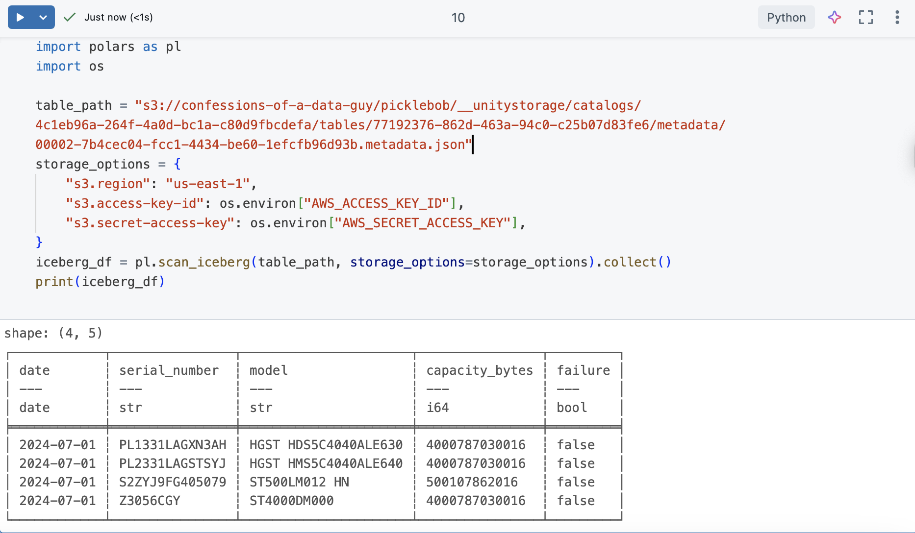Open the Databricks Assistant sparkle icon
Screen dimensions: 915x533
pos(834,18)
